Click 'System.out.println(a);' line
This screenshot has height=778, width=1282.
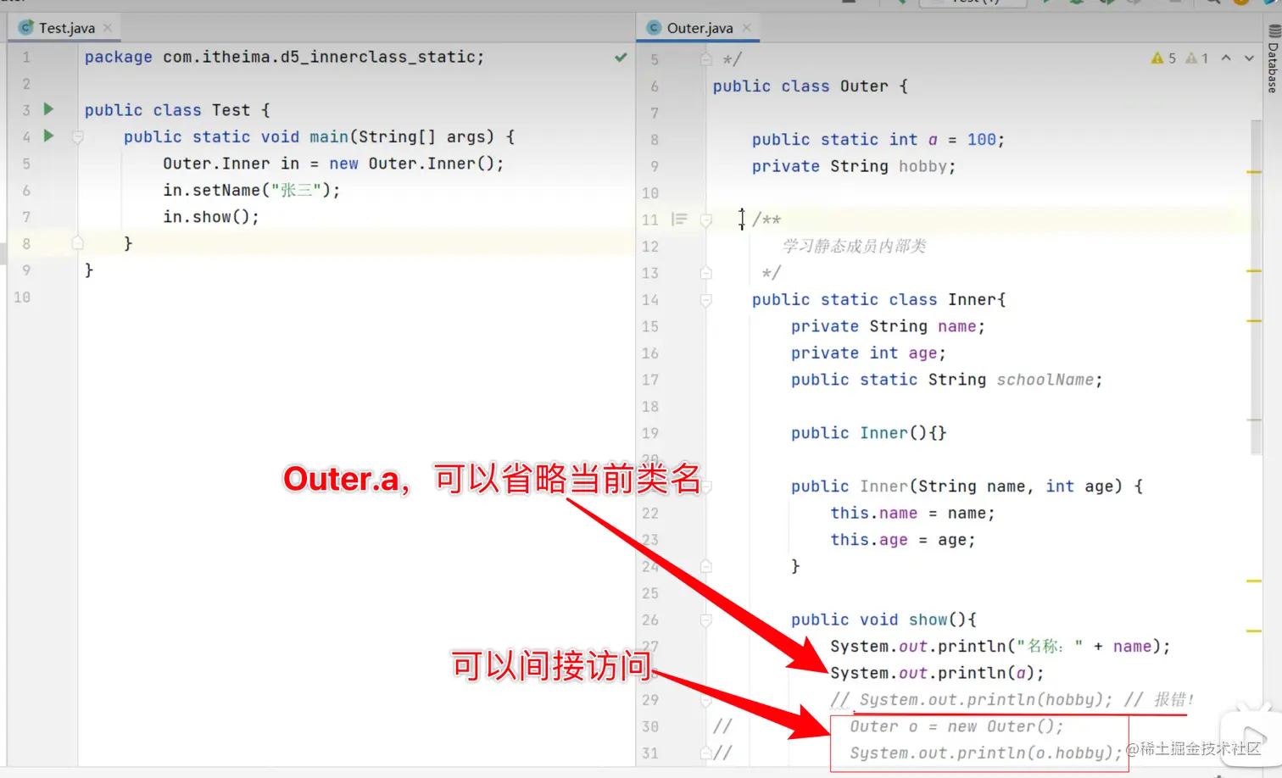pyautogui.click(x=937, y=673)
